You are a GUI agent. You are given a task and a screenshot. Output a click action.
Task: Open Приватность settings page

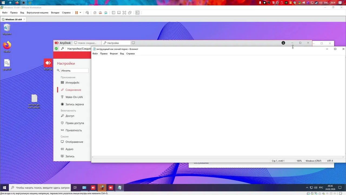coord(74,130)
